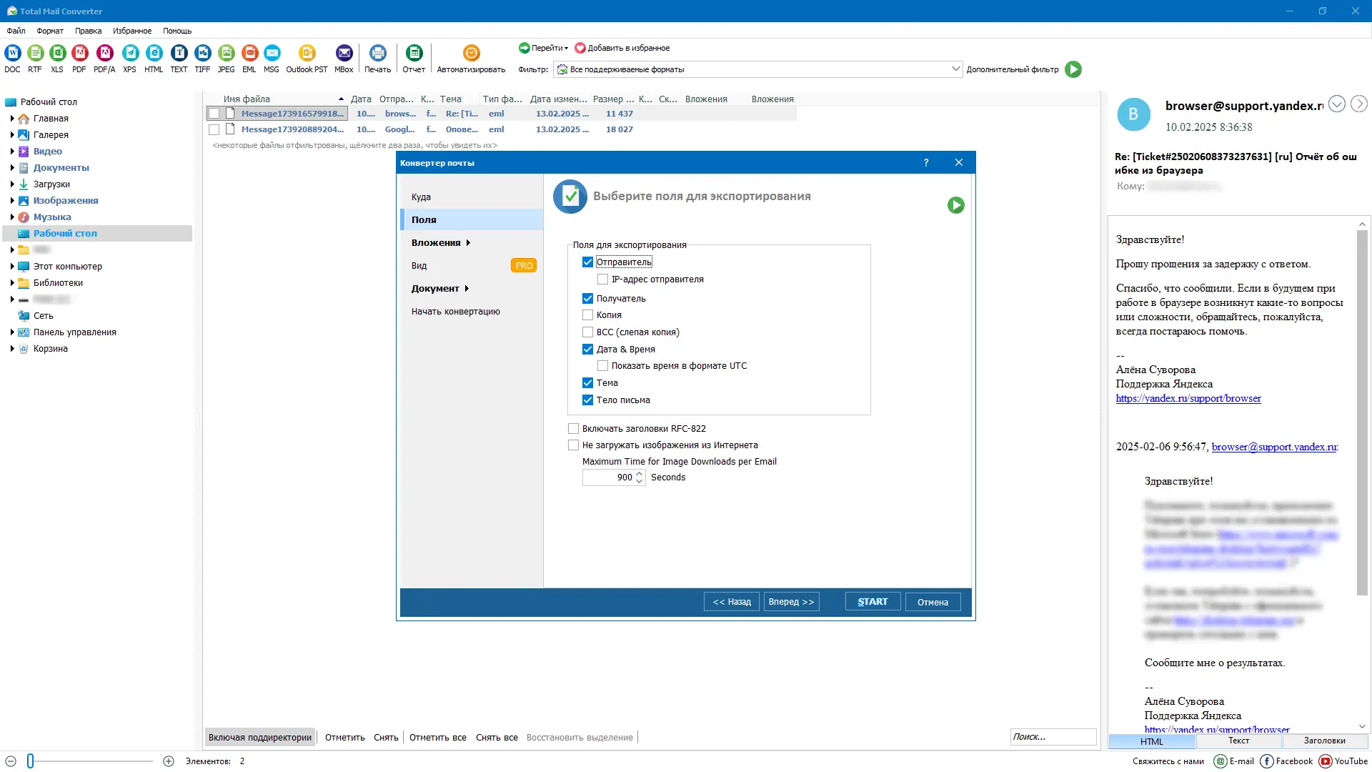Check IP-адрес отправителя option
1372x772 pixels.
pos(602,279)
